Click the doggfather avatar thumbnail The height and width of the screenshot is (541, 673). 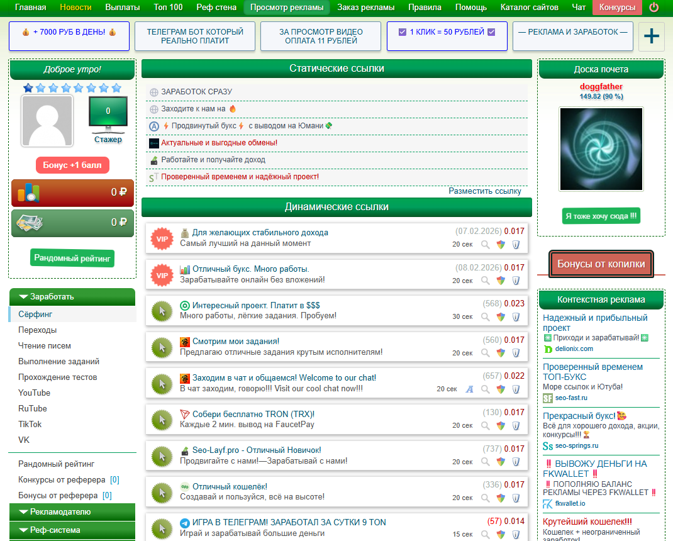(601, 149)
